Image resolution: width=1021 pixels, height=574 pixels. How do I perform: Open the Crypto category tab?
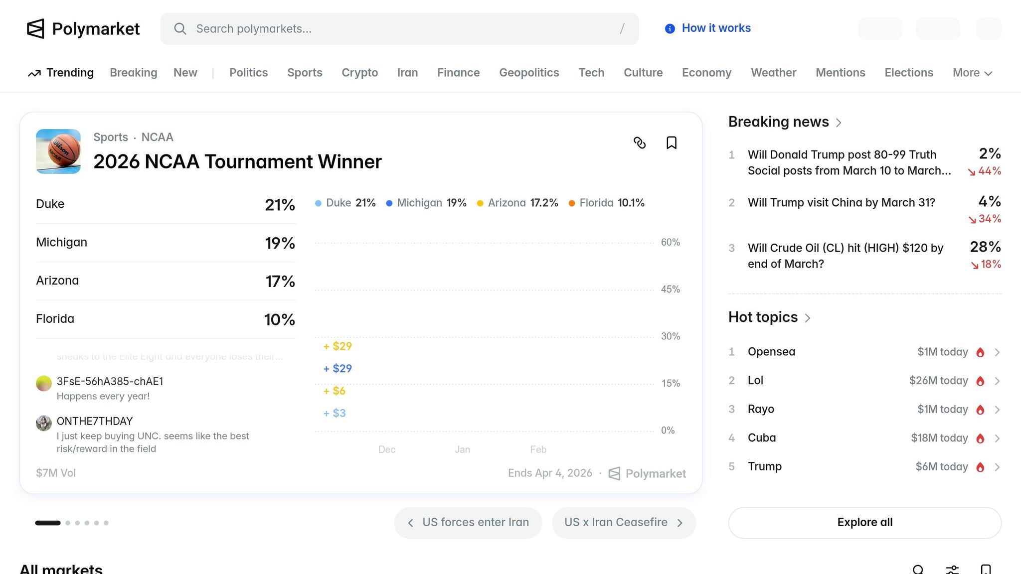(x=359, y=73)
